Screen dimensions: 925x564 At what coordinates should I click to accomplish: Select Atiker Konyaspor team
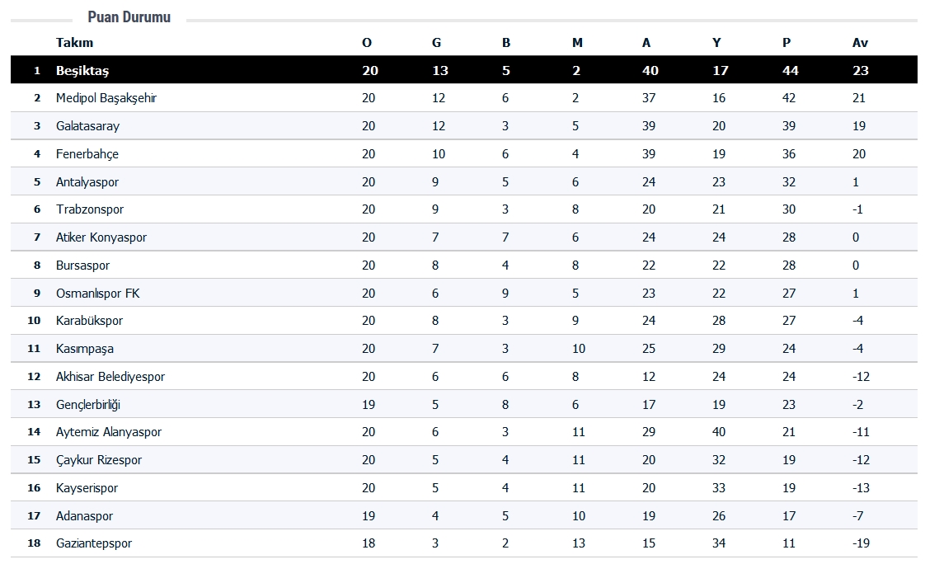[x=101, y=237]
